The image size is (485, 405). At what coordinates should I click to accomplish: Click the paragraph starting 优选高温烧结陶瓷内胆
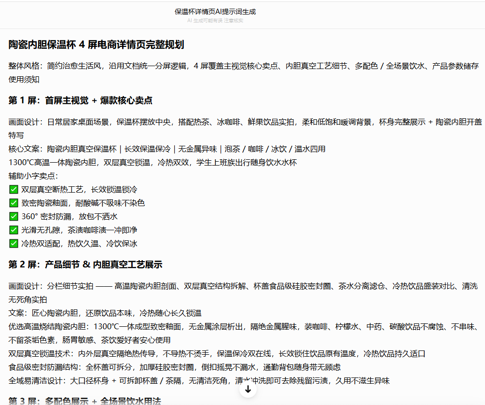[244, 333]
